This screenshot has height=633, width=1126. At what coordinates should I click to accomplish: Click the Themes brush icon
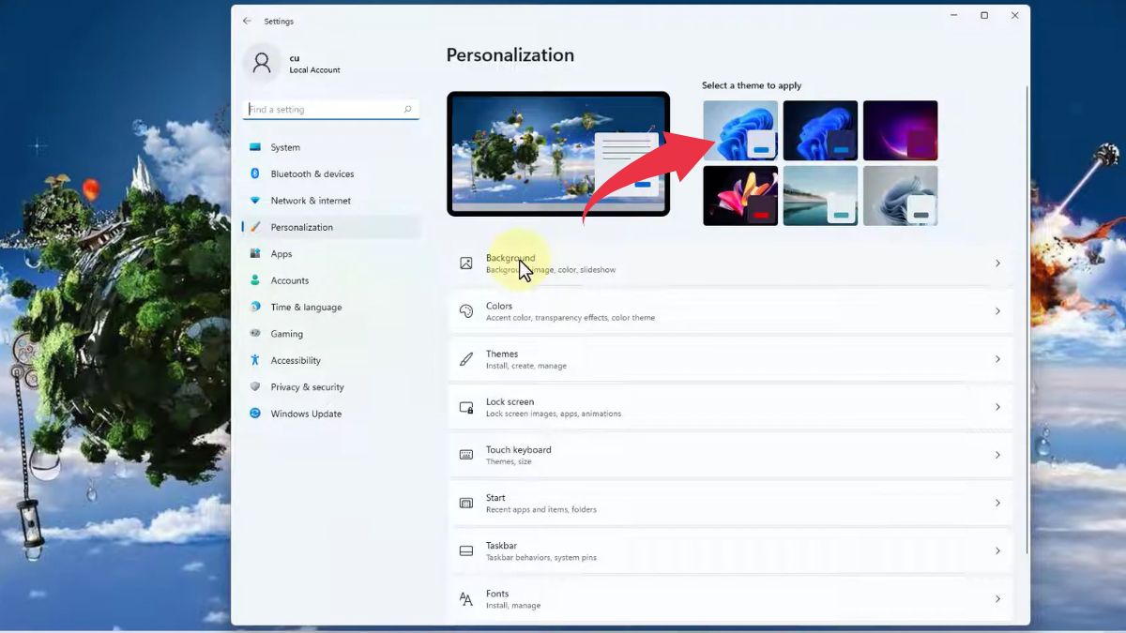(x=466, y=359)
